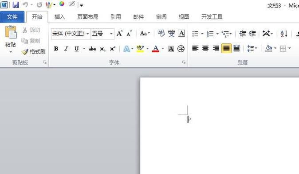
Task: Save the document with the floppy disk icon
Action: [x=16, y=5]
